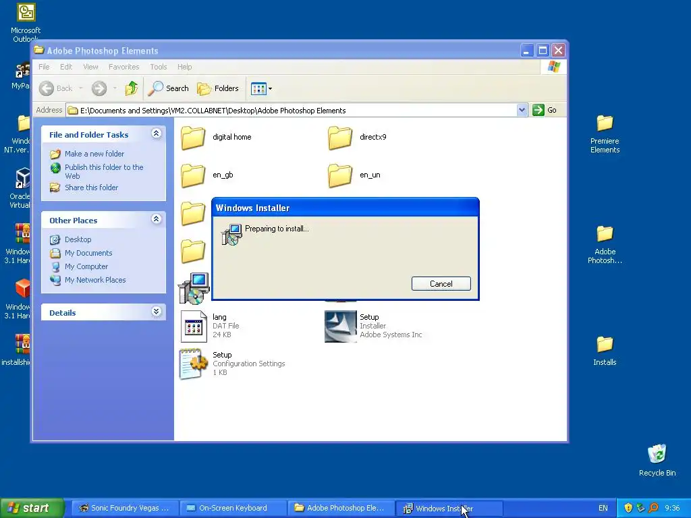
Task: Click the Back navigation button
Action: click(x=55, y=88)
